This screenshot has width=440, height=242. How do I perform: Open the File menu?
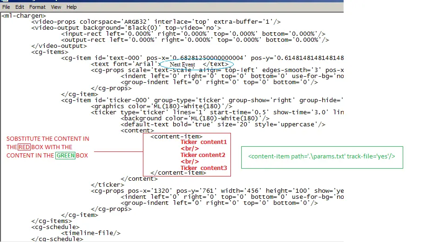point(6,7)
